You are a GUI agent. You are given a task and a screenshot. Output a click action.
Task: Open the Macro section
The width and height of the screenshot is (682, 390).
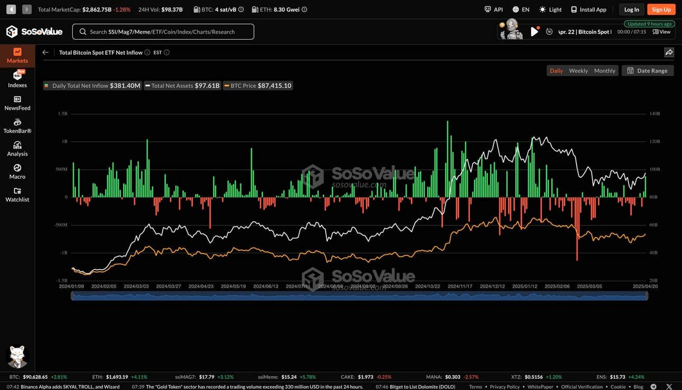(17, 172)
